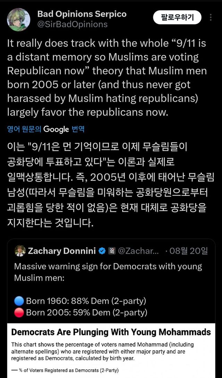Tap the 영어 원문의 translation source text

point(24,129)
